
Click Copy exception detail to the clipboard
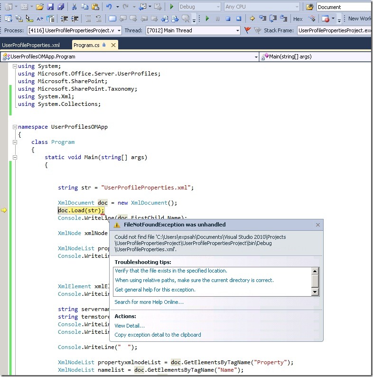coord(158,335)
